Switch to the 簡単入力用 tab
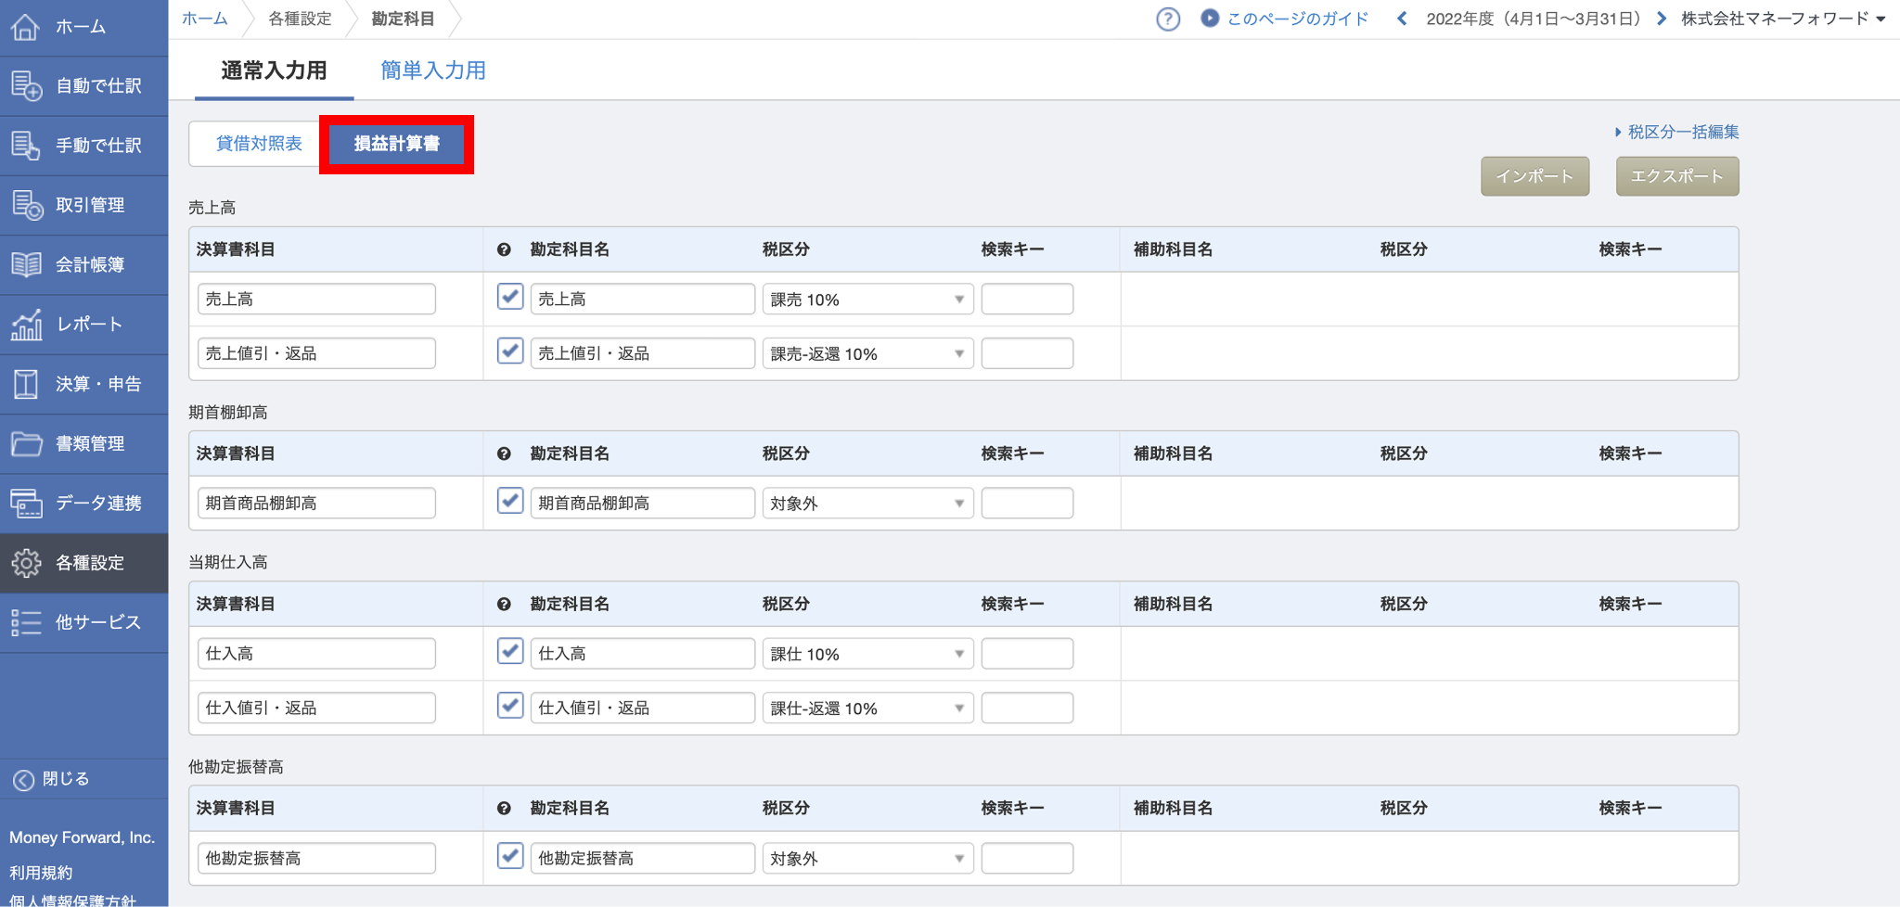This screenshot has height=907, width=1900. (432, 70)
